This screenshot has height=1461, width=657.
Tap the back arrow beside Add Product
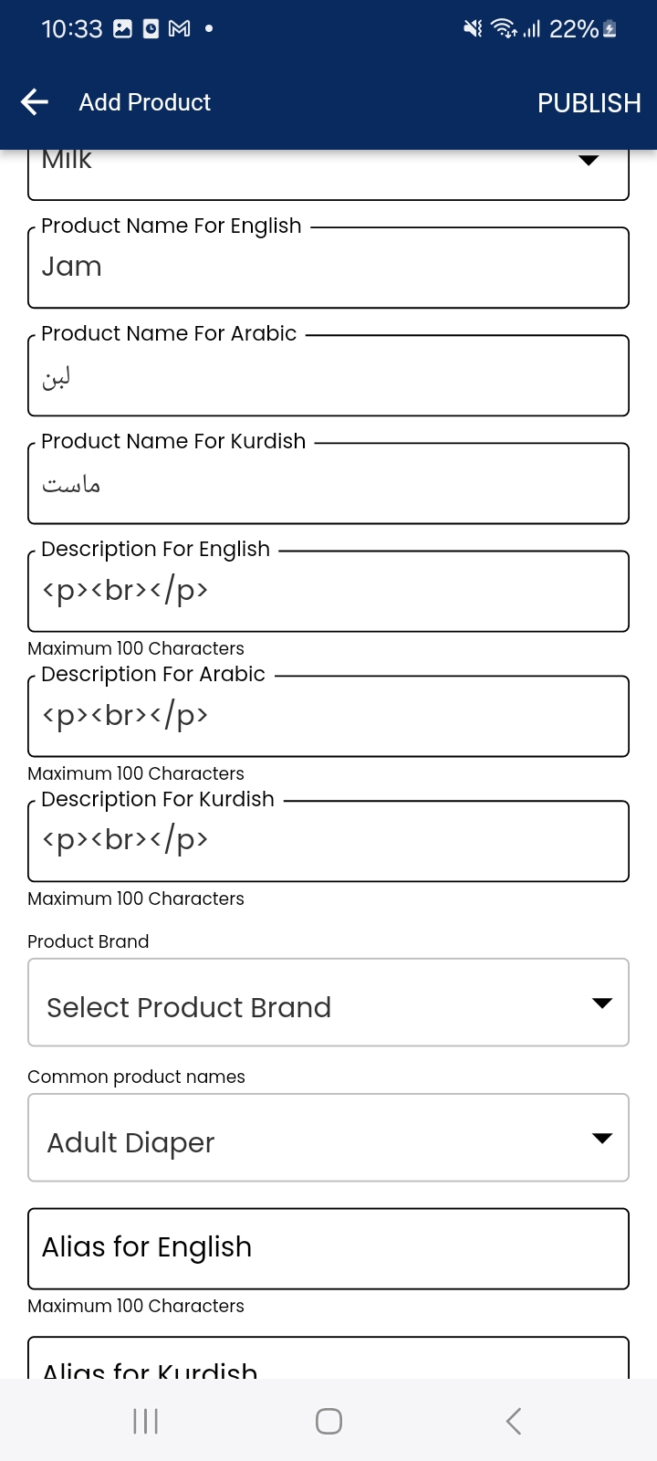click(35, 102)
